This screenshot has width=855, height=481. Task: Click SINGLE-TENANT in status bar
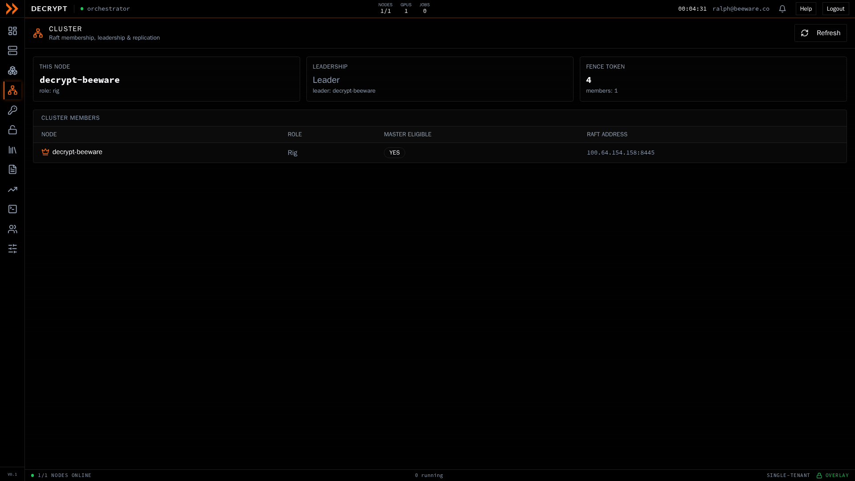(x=788, y=475)
